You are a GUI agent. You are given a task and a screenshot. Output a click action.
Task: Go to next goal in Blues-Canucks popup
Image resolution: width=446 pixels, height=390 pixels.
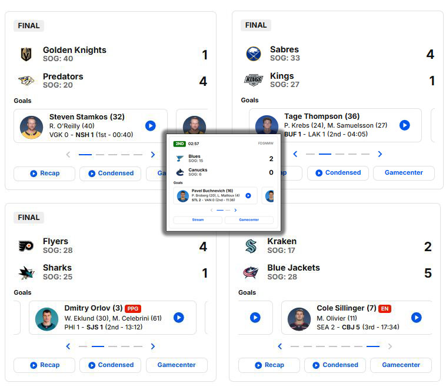click(x=235, y=210)
